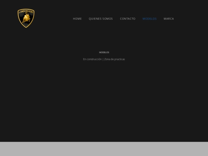Go to the QUIENES SOMOS page
The width and height of the screenshot is (208, 156).
click(101, 19)
